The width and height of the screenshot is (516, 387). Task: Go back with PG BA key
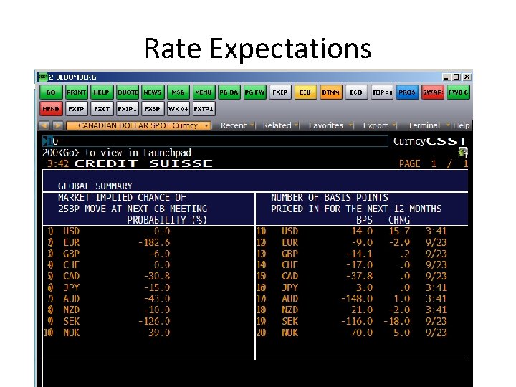tap(229, 92)
